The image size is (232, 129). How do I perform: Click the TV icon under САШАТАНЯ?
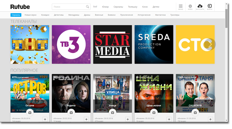[x=195, y=113]
